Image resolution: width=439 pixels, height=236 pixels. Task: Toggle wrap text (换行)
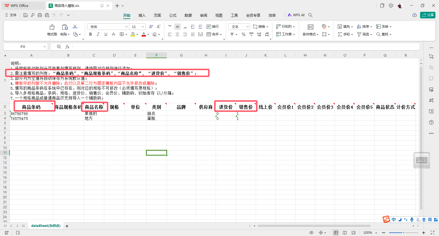pyautogui.click(x=213, y=27)
